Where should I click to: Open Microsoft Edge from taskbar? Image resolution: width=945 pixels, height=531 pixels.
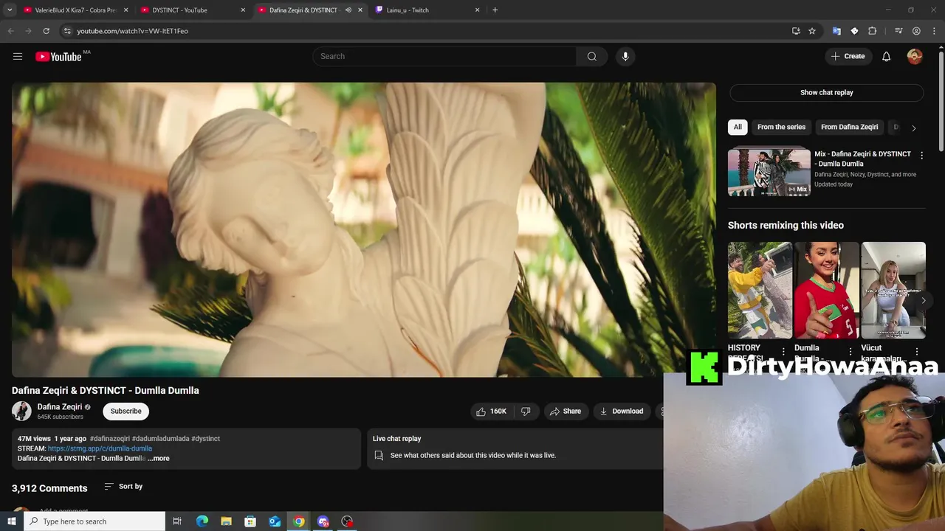(x=202, y=521)
